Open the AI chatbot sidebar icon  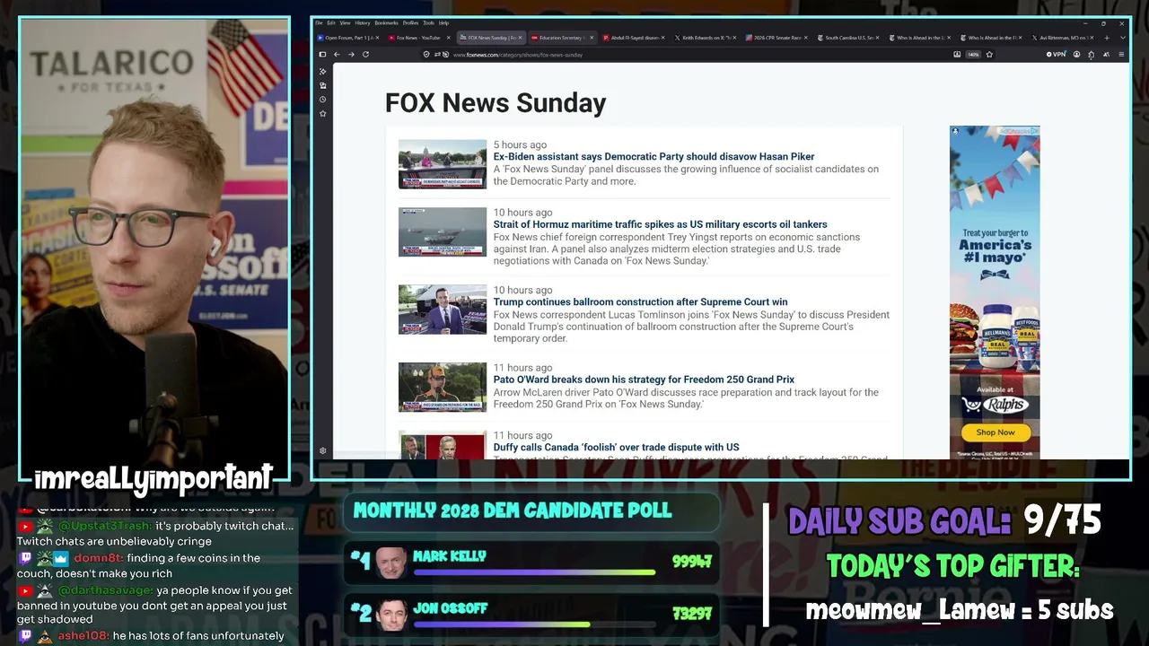(322, 71)
